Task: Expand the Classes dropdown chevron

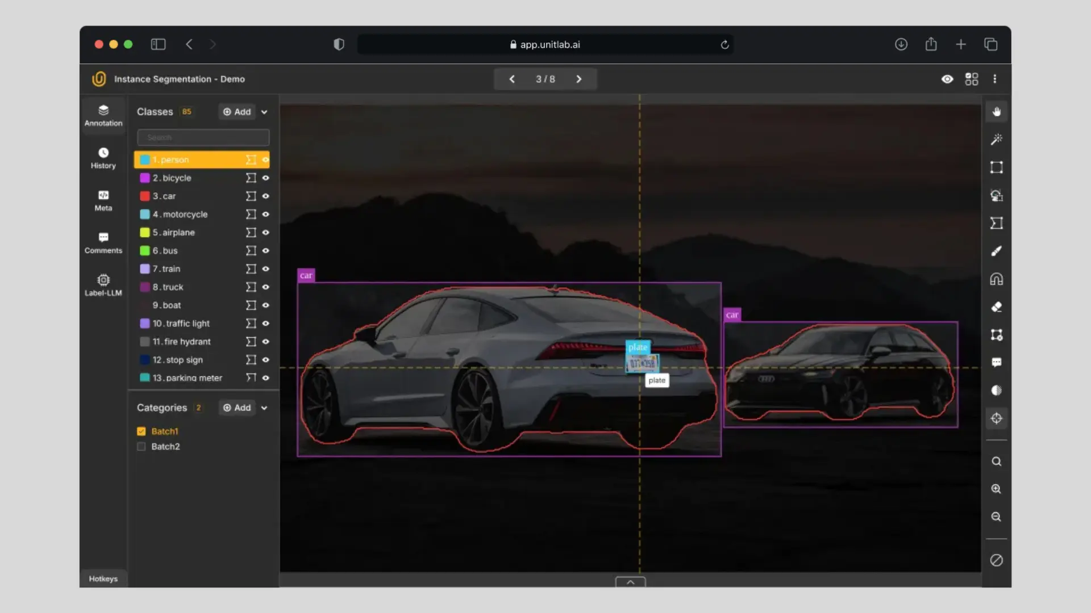Action: click(x=264, y=112)
